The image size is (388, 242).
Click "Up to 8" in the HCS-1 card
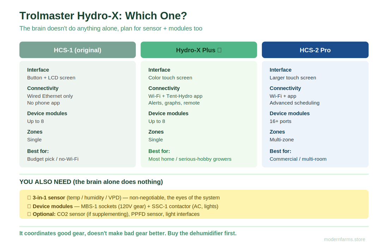[35, 121]
